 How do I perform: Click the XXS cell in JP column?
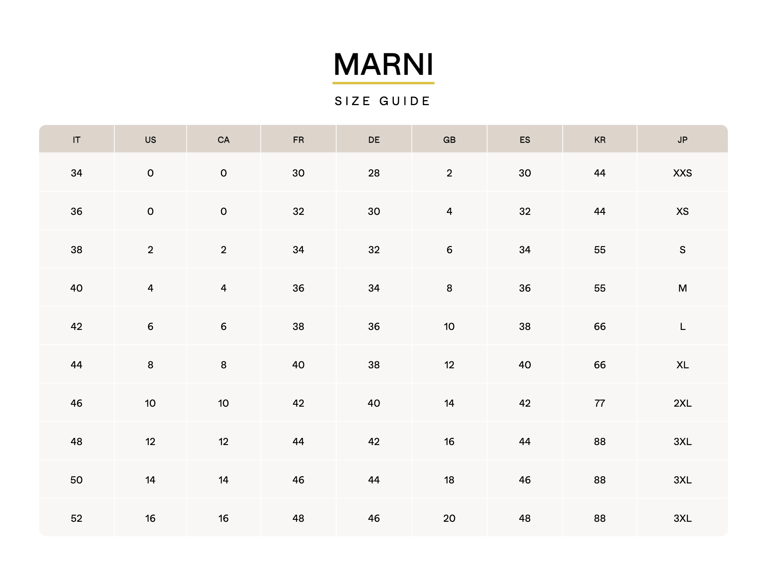683,173
